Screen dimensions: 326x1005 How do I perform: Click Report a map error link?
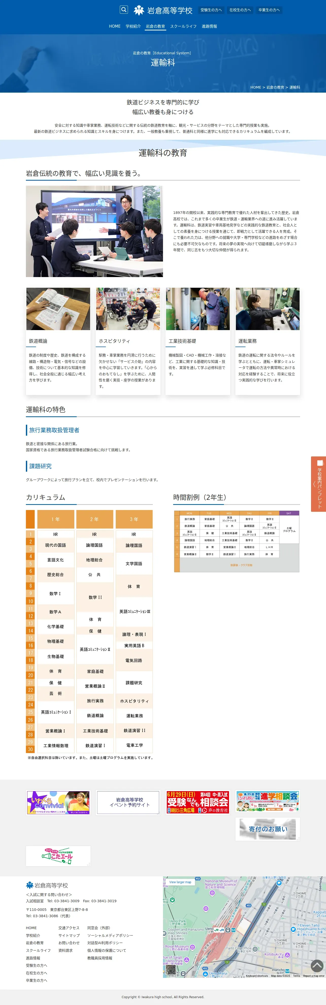click(x=314, y=976)
